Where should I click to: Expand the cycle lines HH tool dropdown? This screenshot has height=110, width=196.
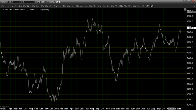click(57, 6)
